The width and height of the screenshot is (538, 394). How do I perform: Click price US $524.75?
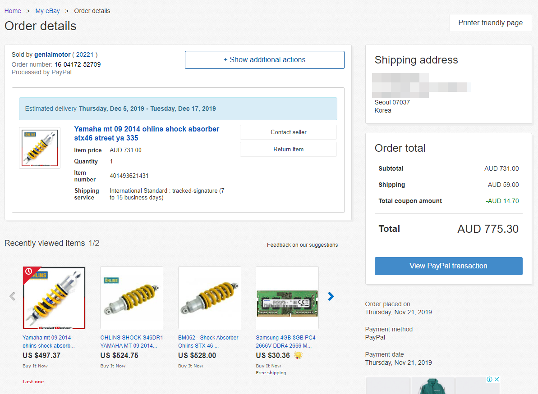point(120,356)
